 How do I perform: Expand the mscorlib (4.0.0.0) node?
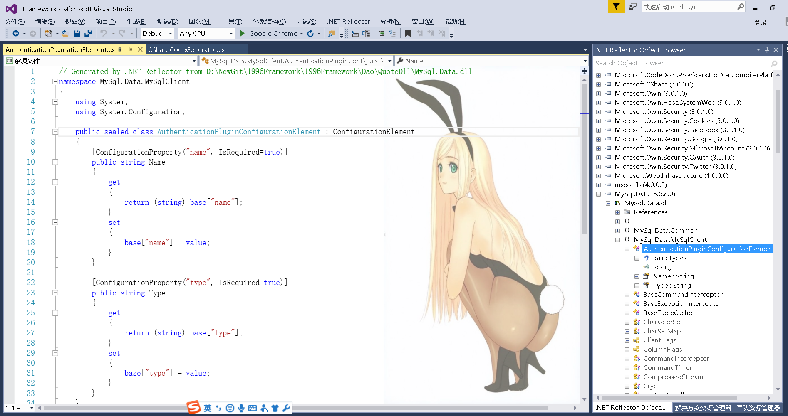click(x=598, y=185)
